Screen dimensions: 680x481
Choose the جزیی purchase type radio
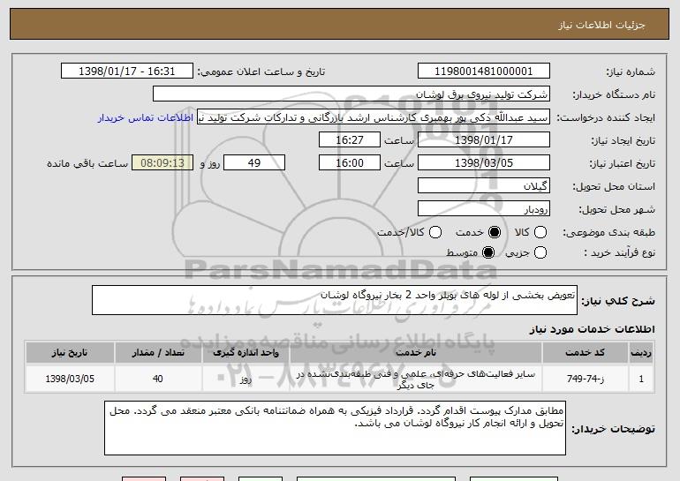(540, 252)
